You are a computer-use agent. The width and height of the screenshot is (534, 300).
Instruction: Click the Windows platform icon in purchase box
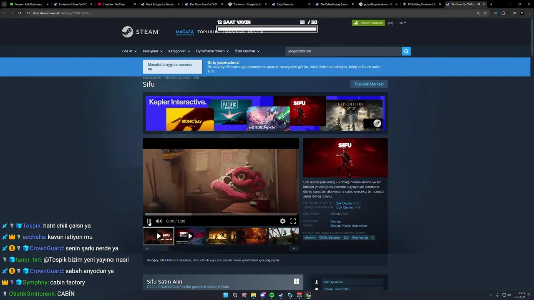(x=296, y=281)
